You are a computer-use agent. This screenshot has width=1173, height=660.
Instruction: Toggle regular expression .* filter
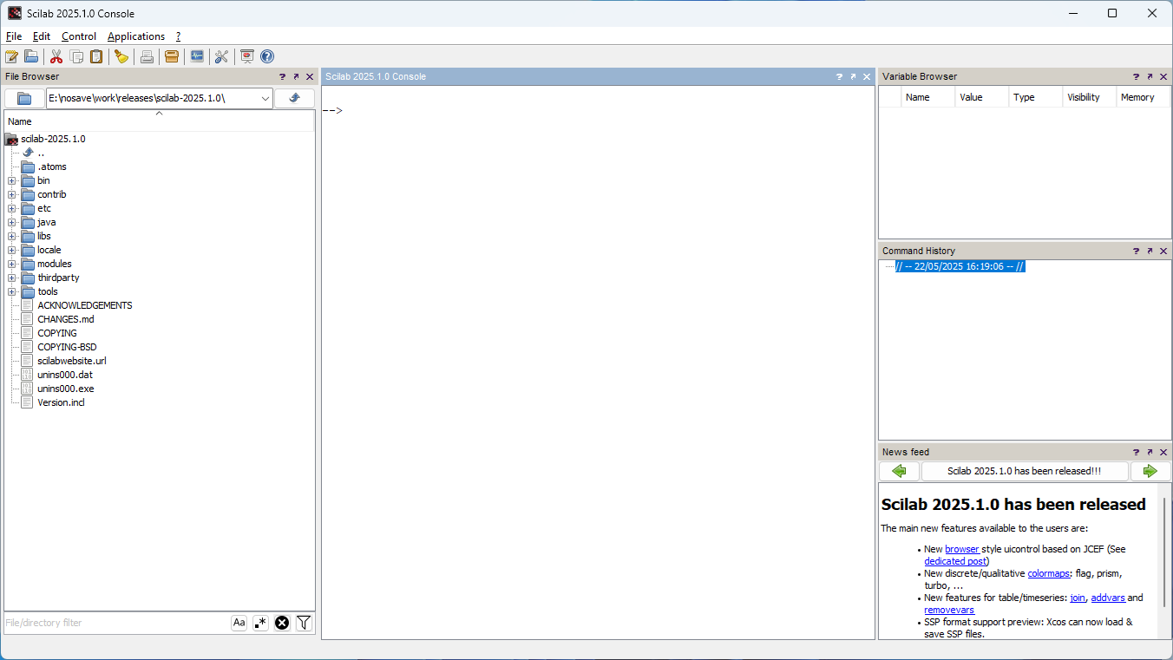click(x=260, y=623)
